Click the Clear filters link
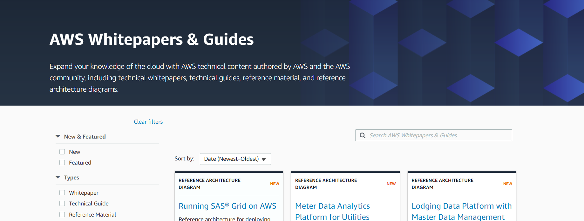This screenshot has width=584, height=221. tap(148, 122)
